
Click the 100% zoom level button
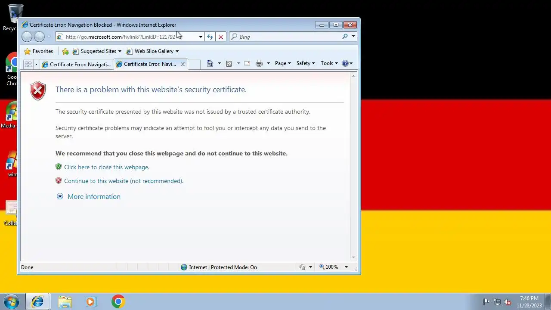(329, 267)
